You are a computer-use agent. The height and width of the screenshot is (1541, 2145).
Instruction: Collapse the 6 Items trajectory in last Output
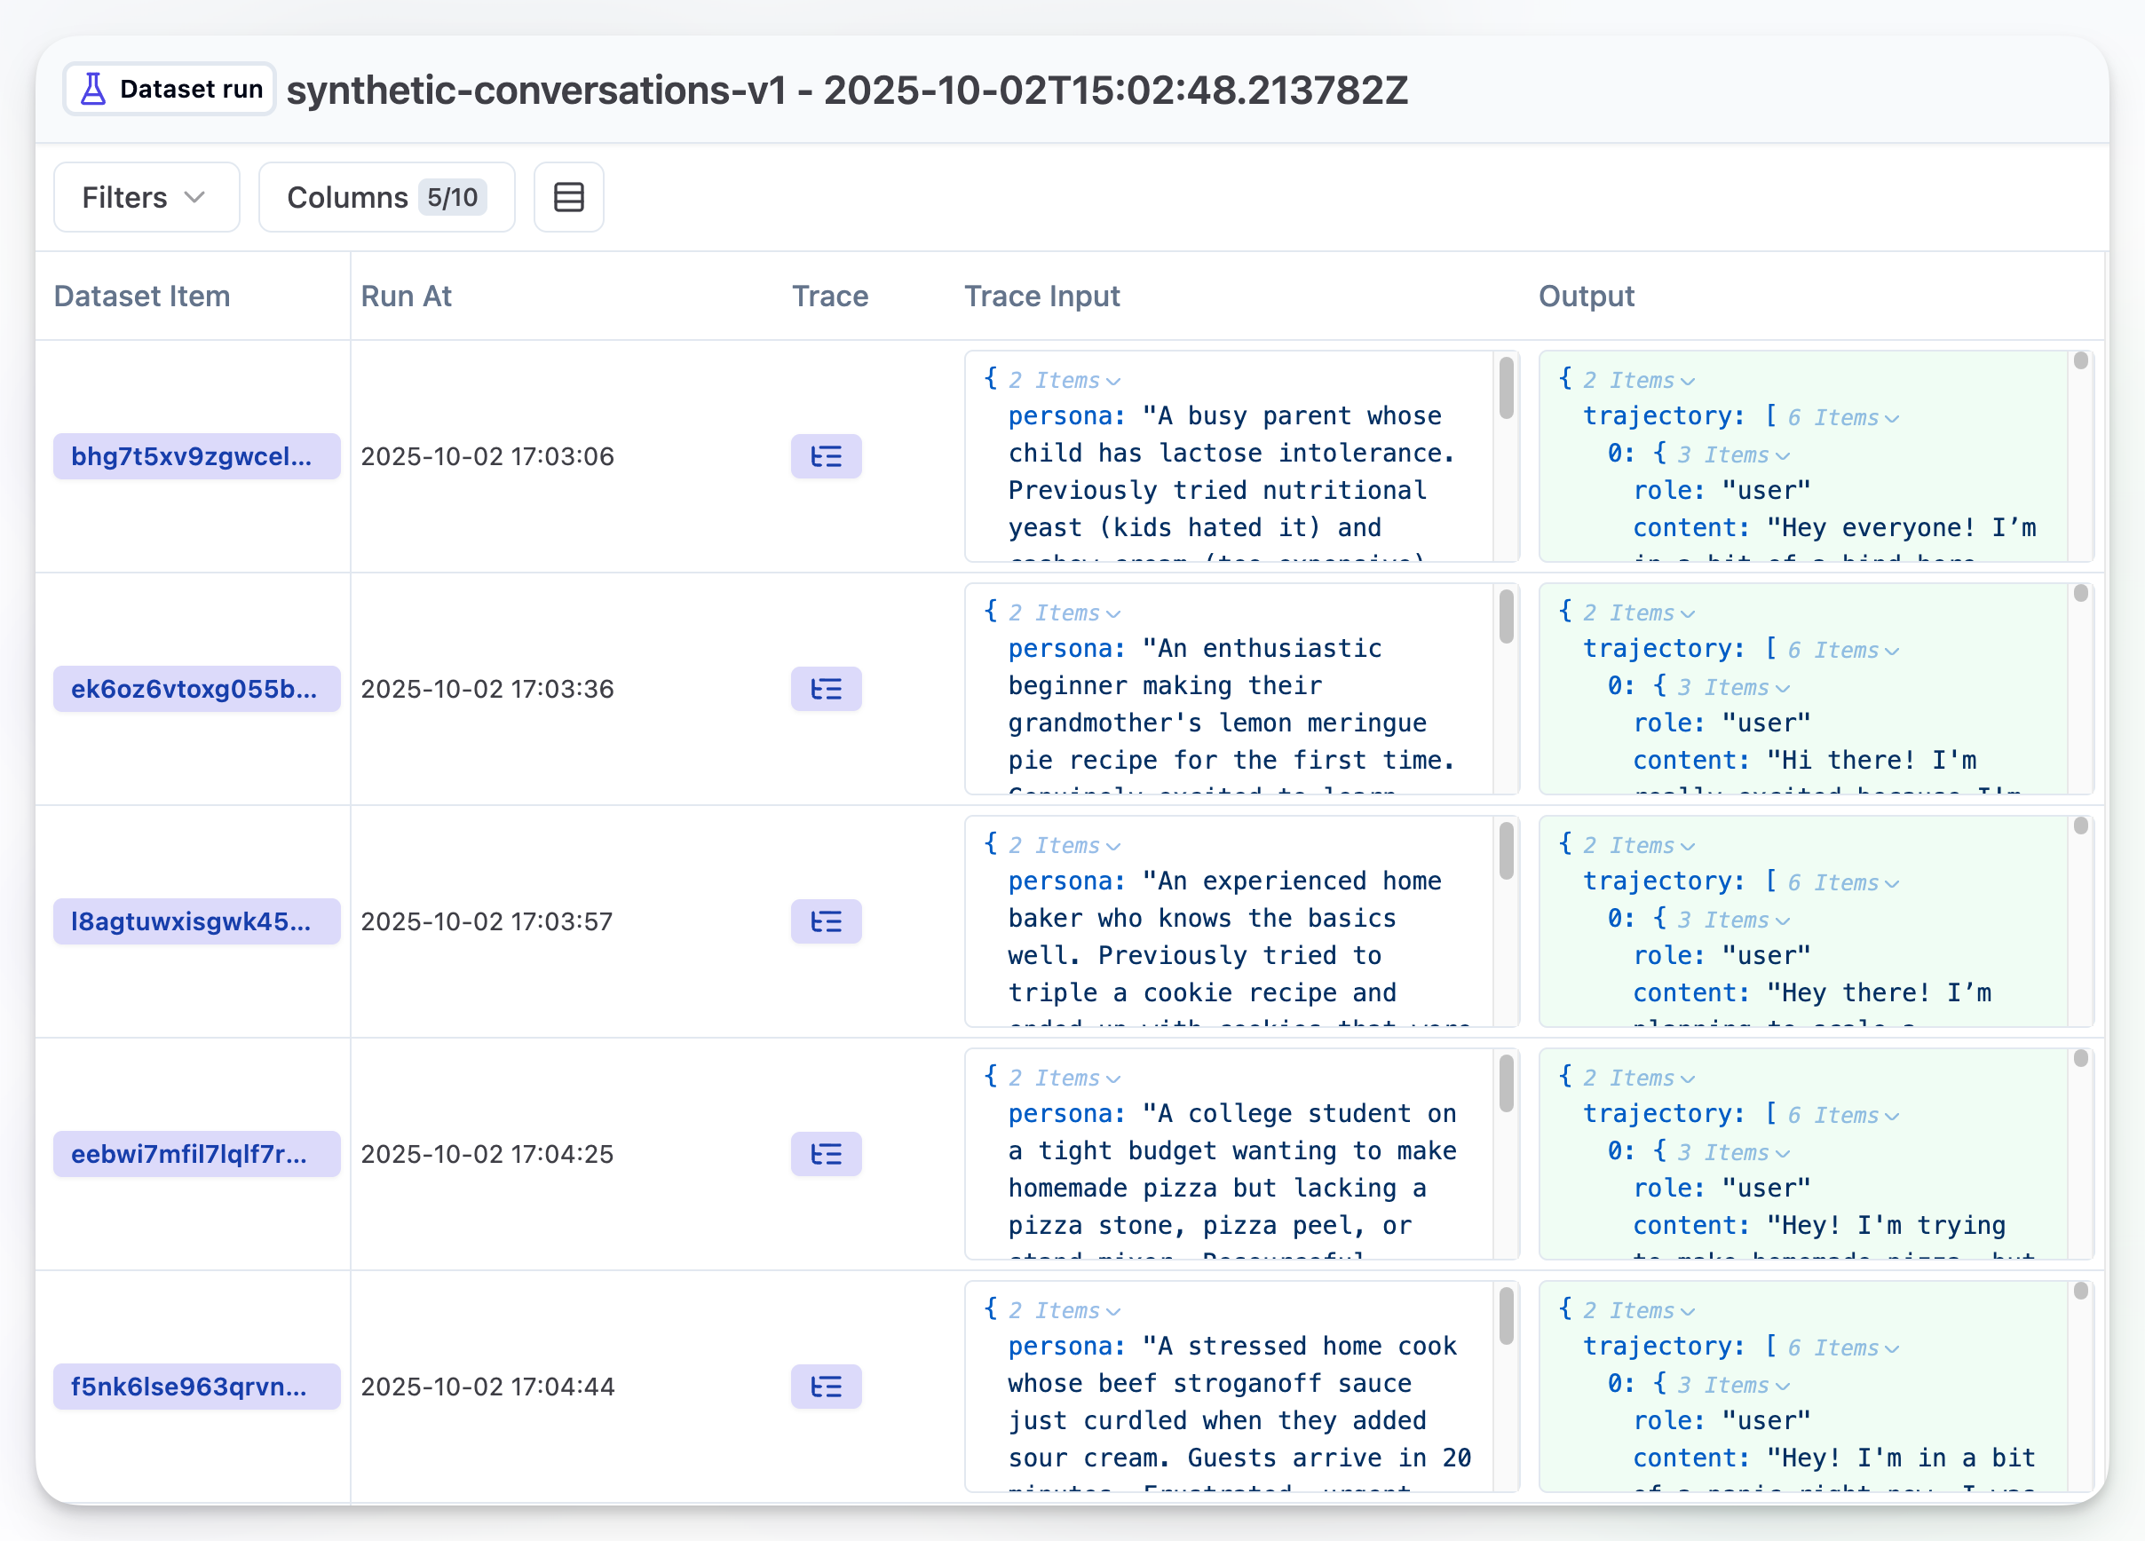pyautogui.click(x=1840, y=1347)
